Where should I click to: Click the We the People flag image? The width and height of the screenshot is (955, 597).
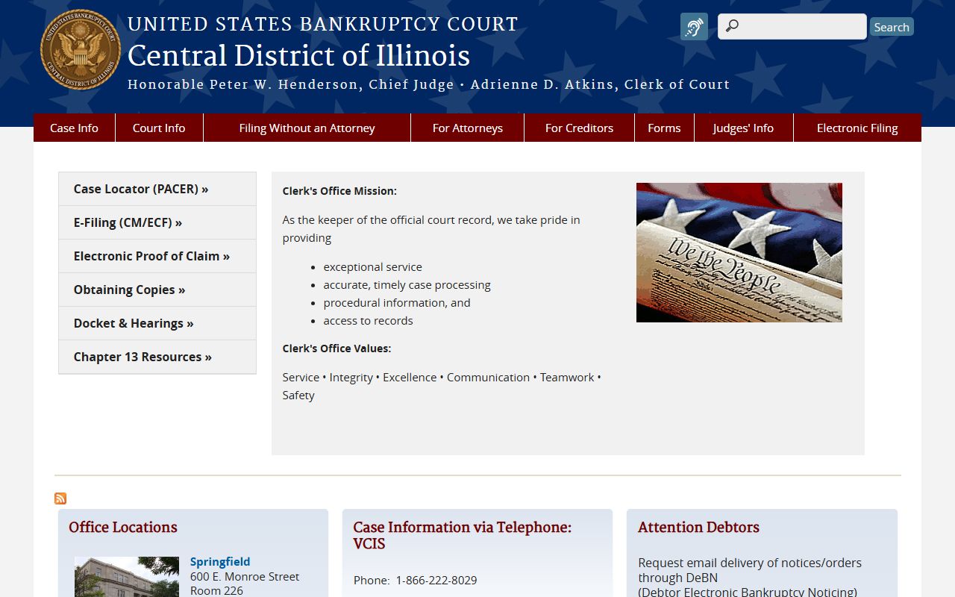(x=739, y=252)
